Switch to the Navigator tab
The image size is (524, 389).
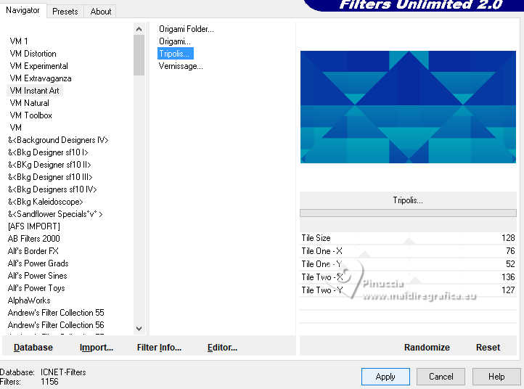22,10
